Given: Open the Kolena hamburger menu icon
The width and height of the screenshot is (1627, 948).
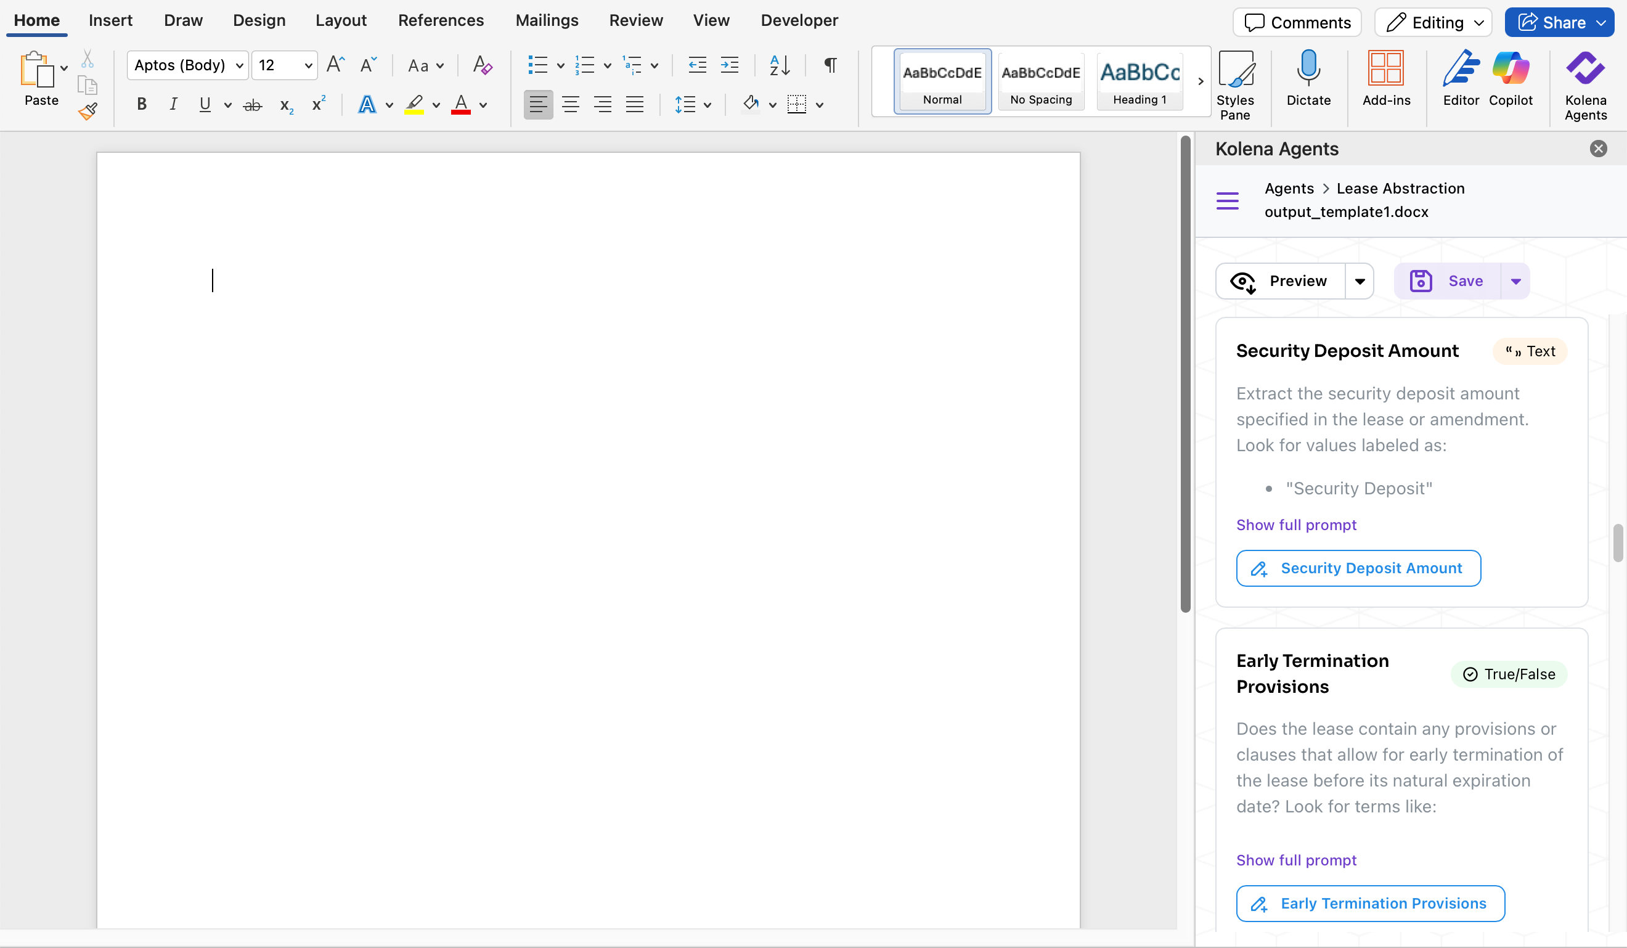Looking at the screenshot, I should click(1226, 201).
